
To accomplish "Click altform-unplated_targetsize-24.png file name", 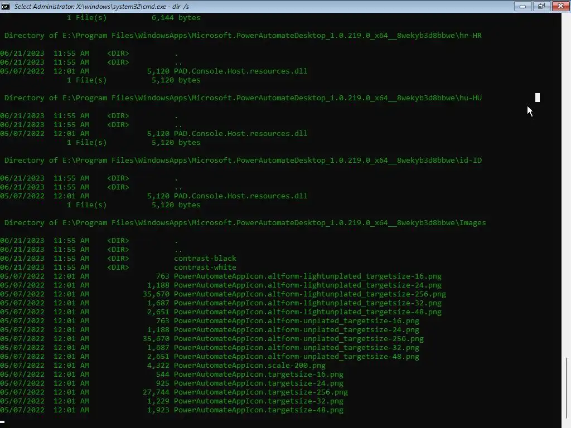I will click(x=297, y=330).
